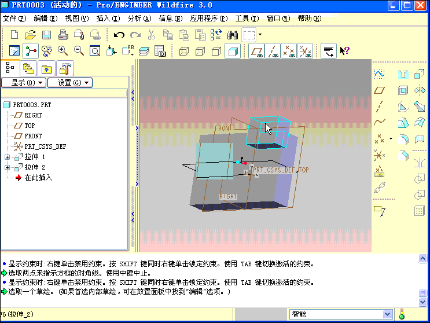Open the 视图 menu

click(77, 19)
